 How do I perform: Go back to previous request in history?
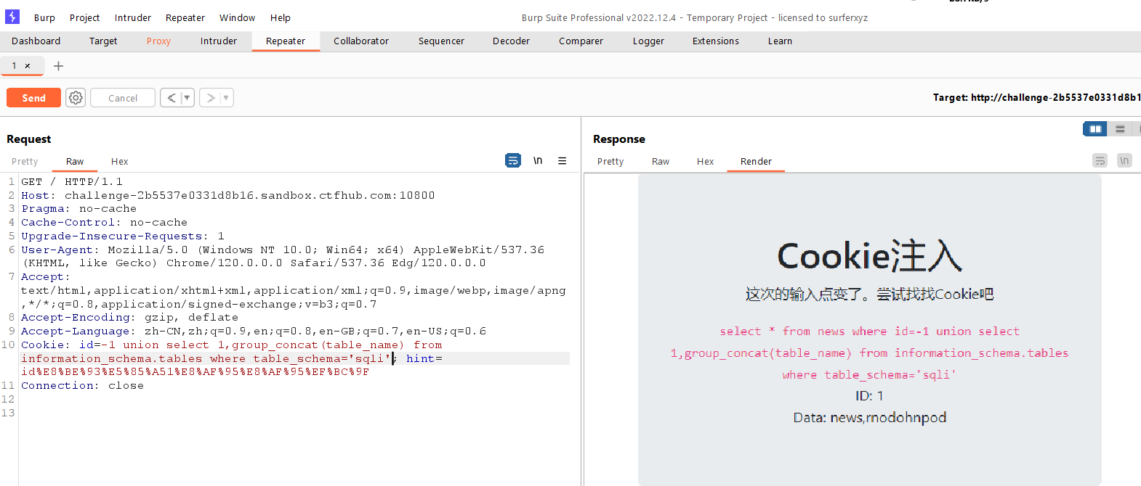[x=170, y=97]
